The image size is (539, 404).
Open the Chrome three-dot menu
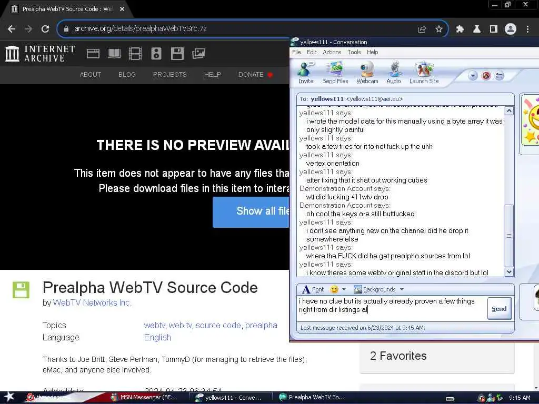(527, 29)
